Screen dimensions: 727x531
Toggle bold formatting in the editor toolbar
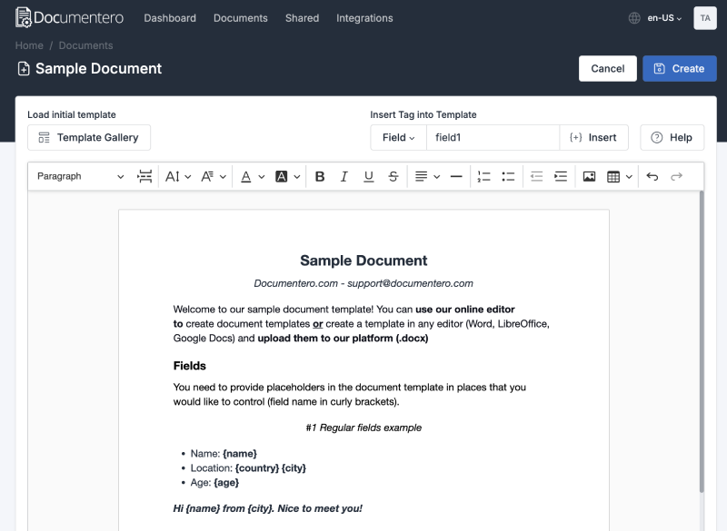[x=319, y=176]
